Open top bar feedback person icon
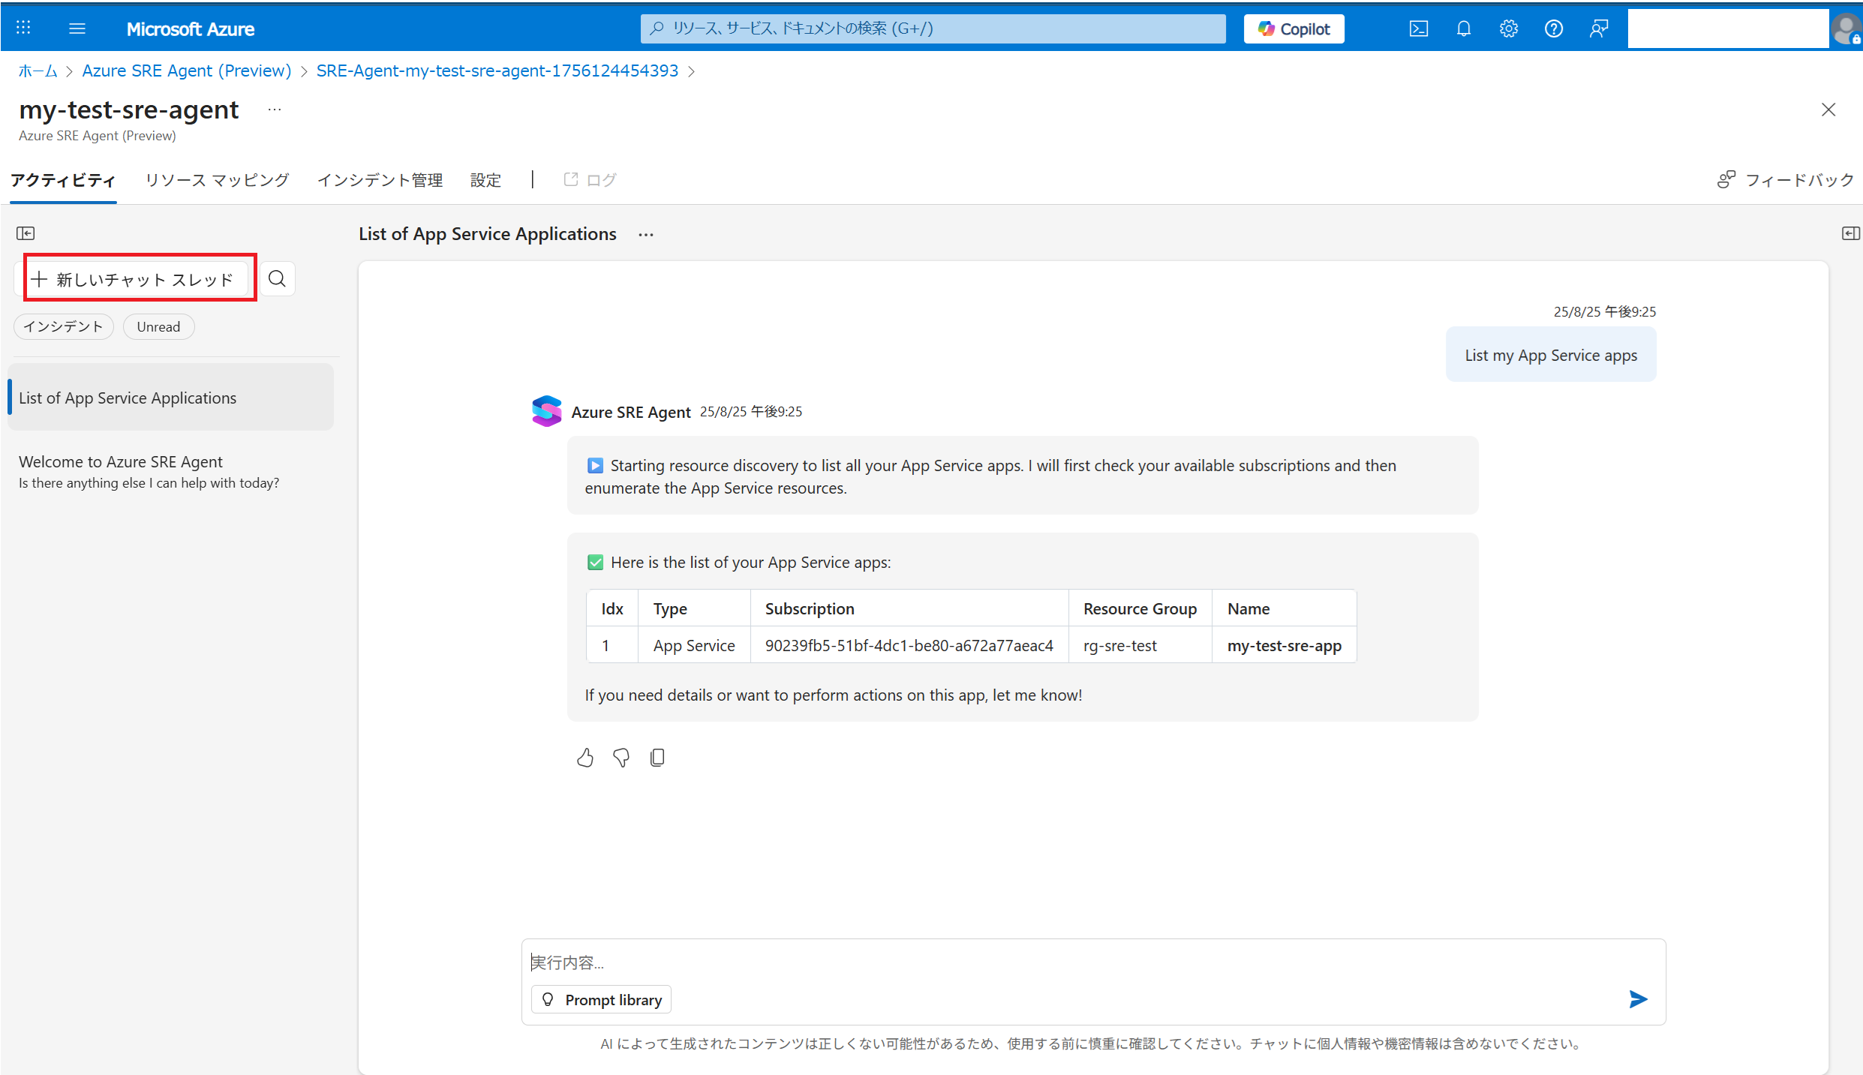 pos(1598,29)
